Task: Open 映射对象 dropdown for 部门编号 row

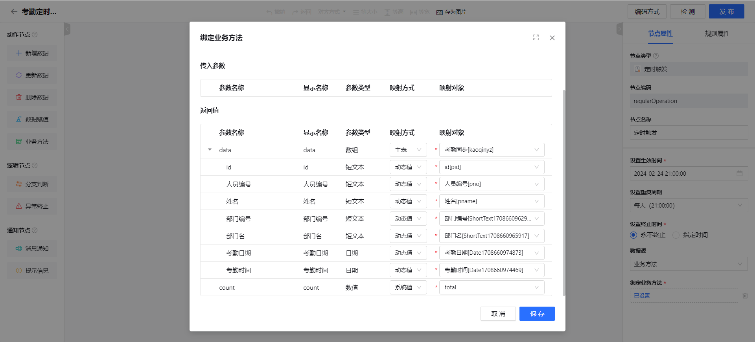Action: click(492, 219)
